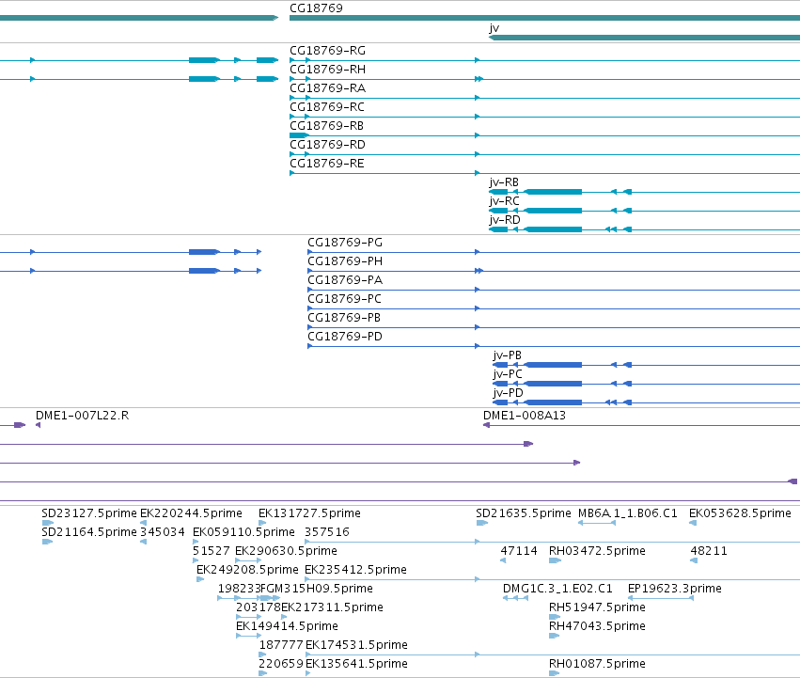Click the RH01087.5prime EST label

coord(598,664)
